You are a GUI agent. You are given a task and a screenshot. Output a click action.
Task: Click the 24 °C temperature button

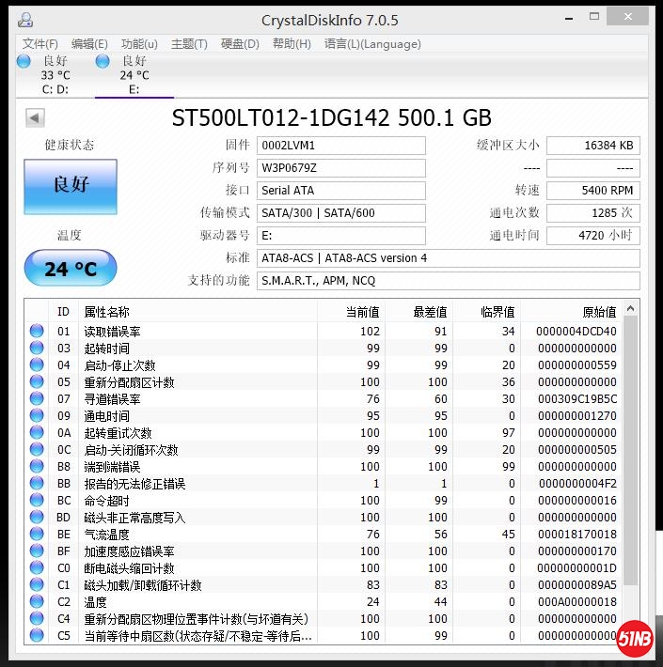click(x=71, y=269)
